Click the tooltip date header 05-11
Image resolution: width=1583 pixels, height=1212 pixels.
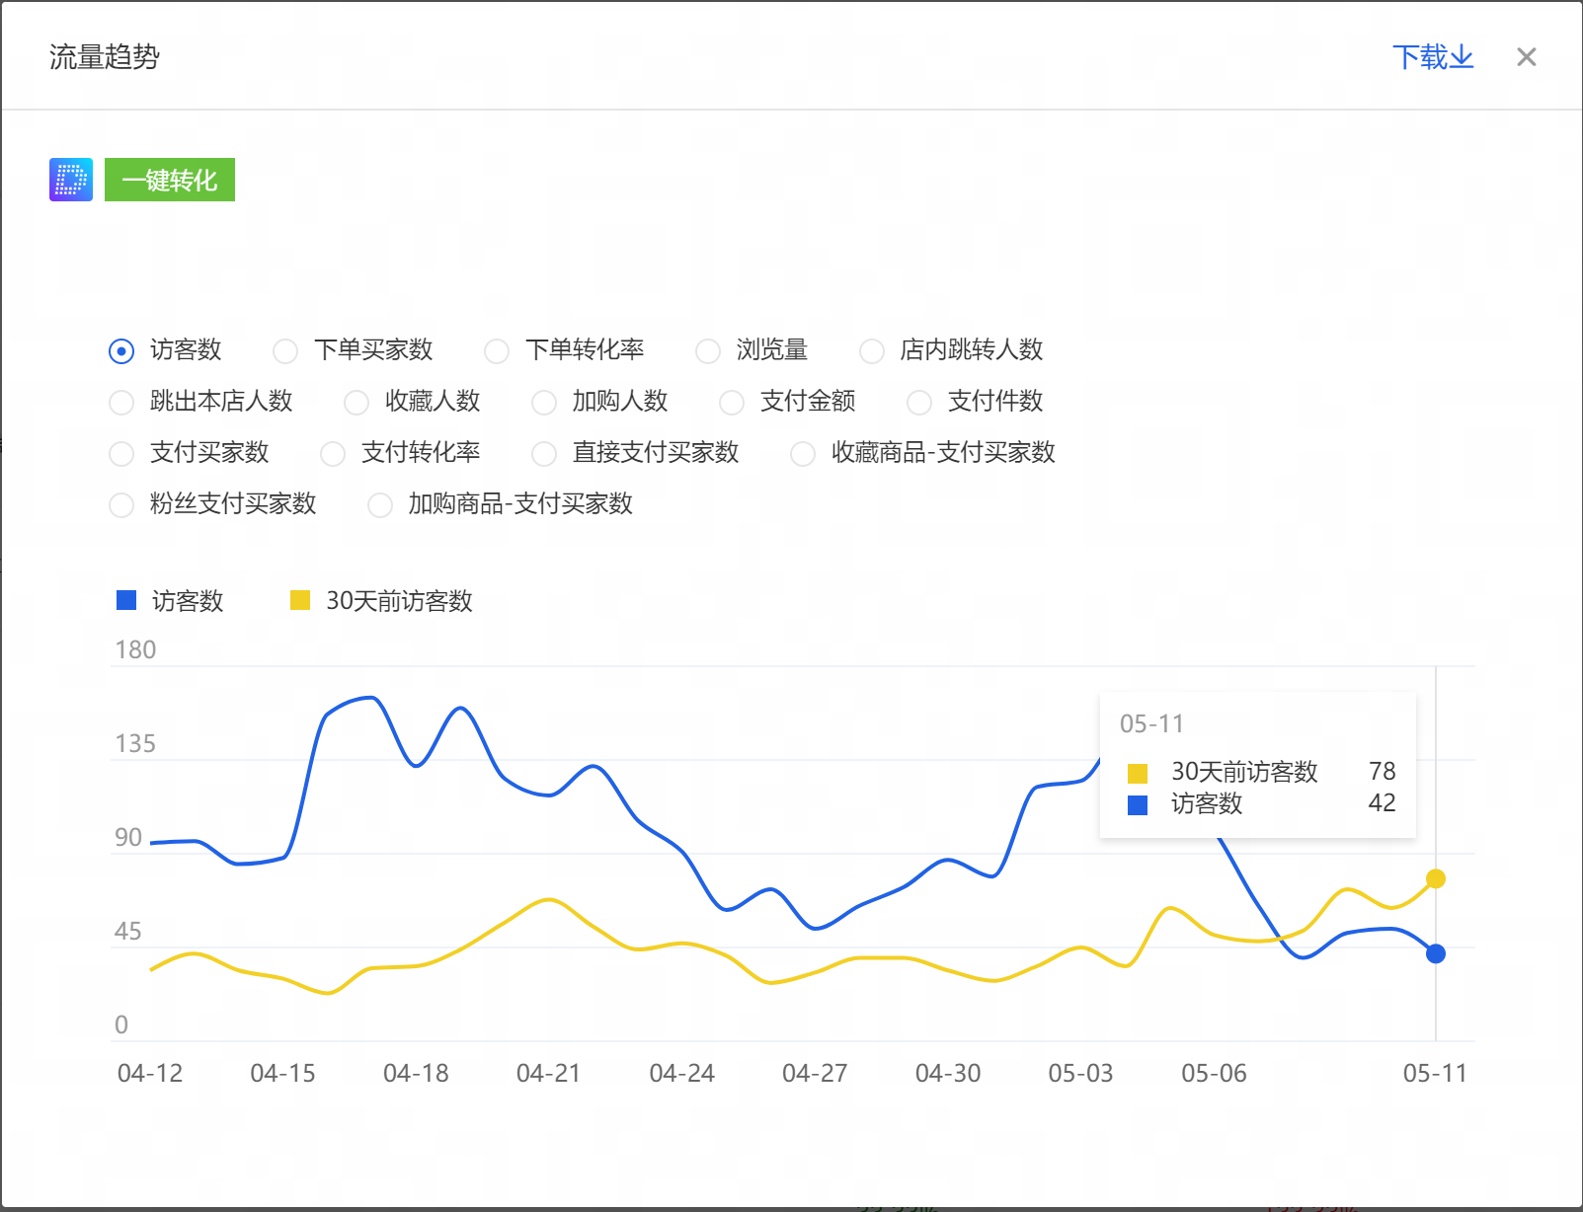pos(1151,723)
